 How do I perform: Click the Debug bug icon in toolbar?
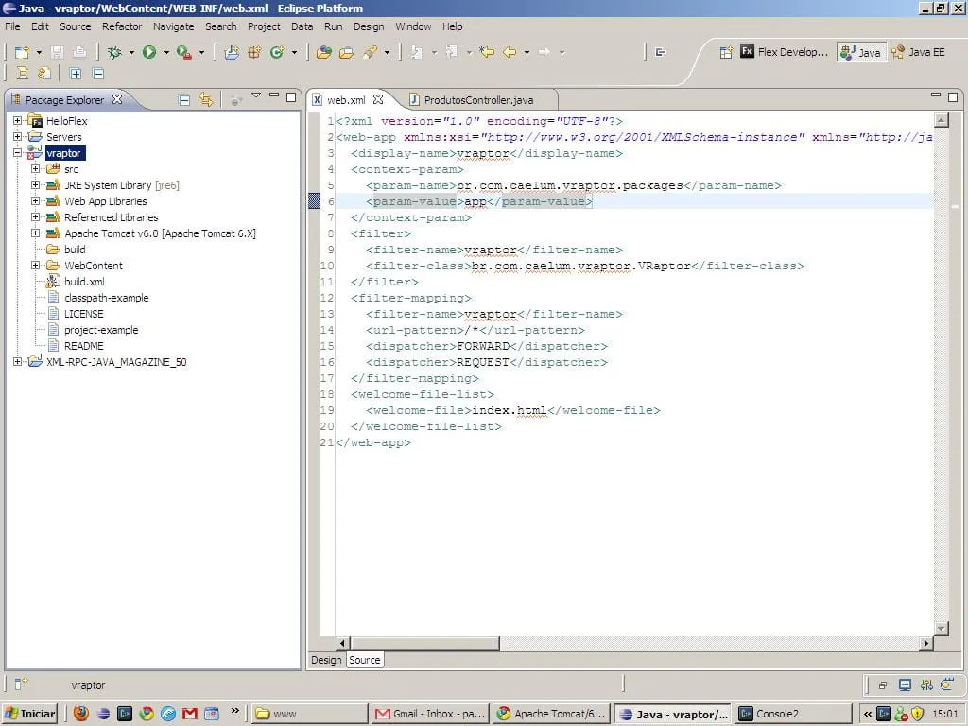pyautogui.click(x=114, y=52)
